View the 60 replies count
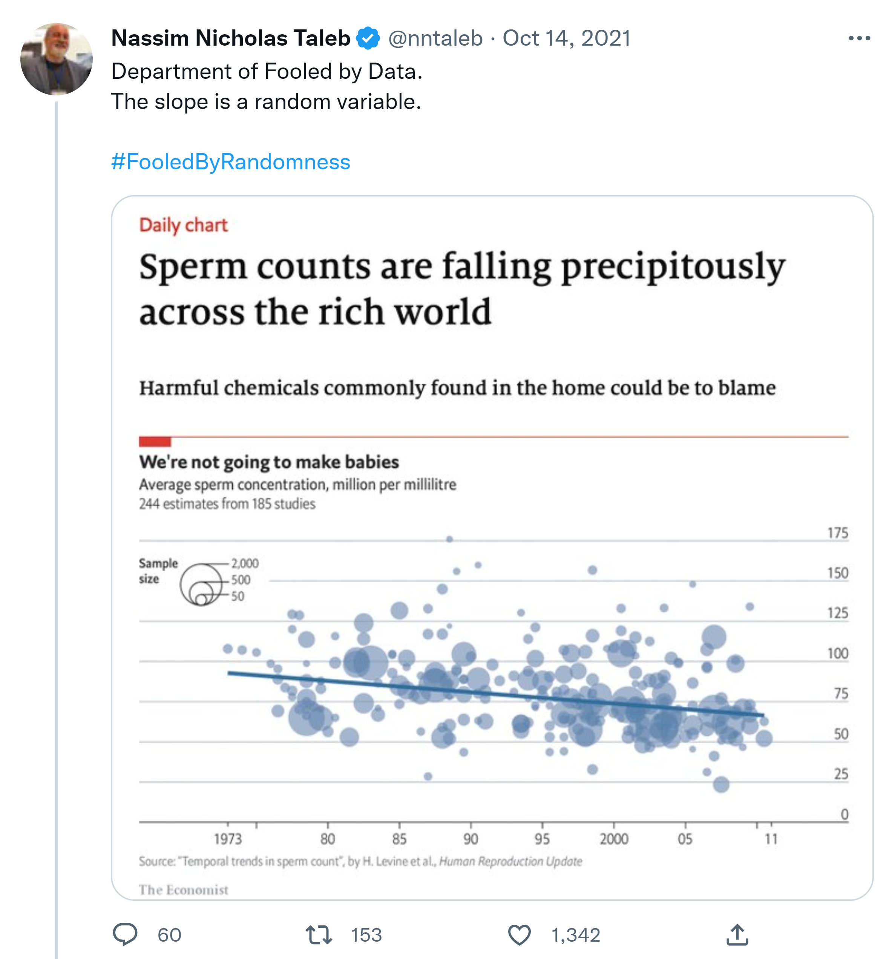The width and height of the screenshot is (889, 959). tap(169, 935)
